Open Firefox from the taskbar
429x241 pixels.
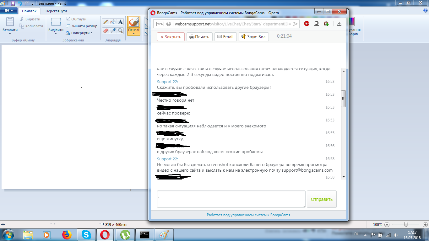(67, 235)
